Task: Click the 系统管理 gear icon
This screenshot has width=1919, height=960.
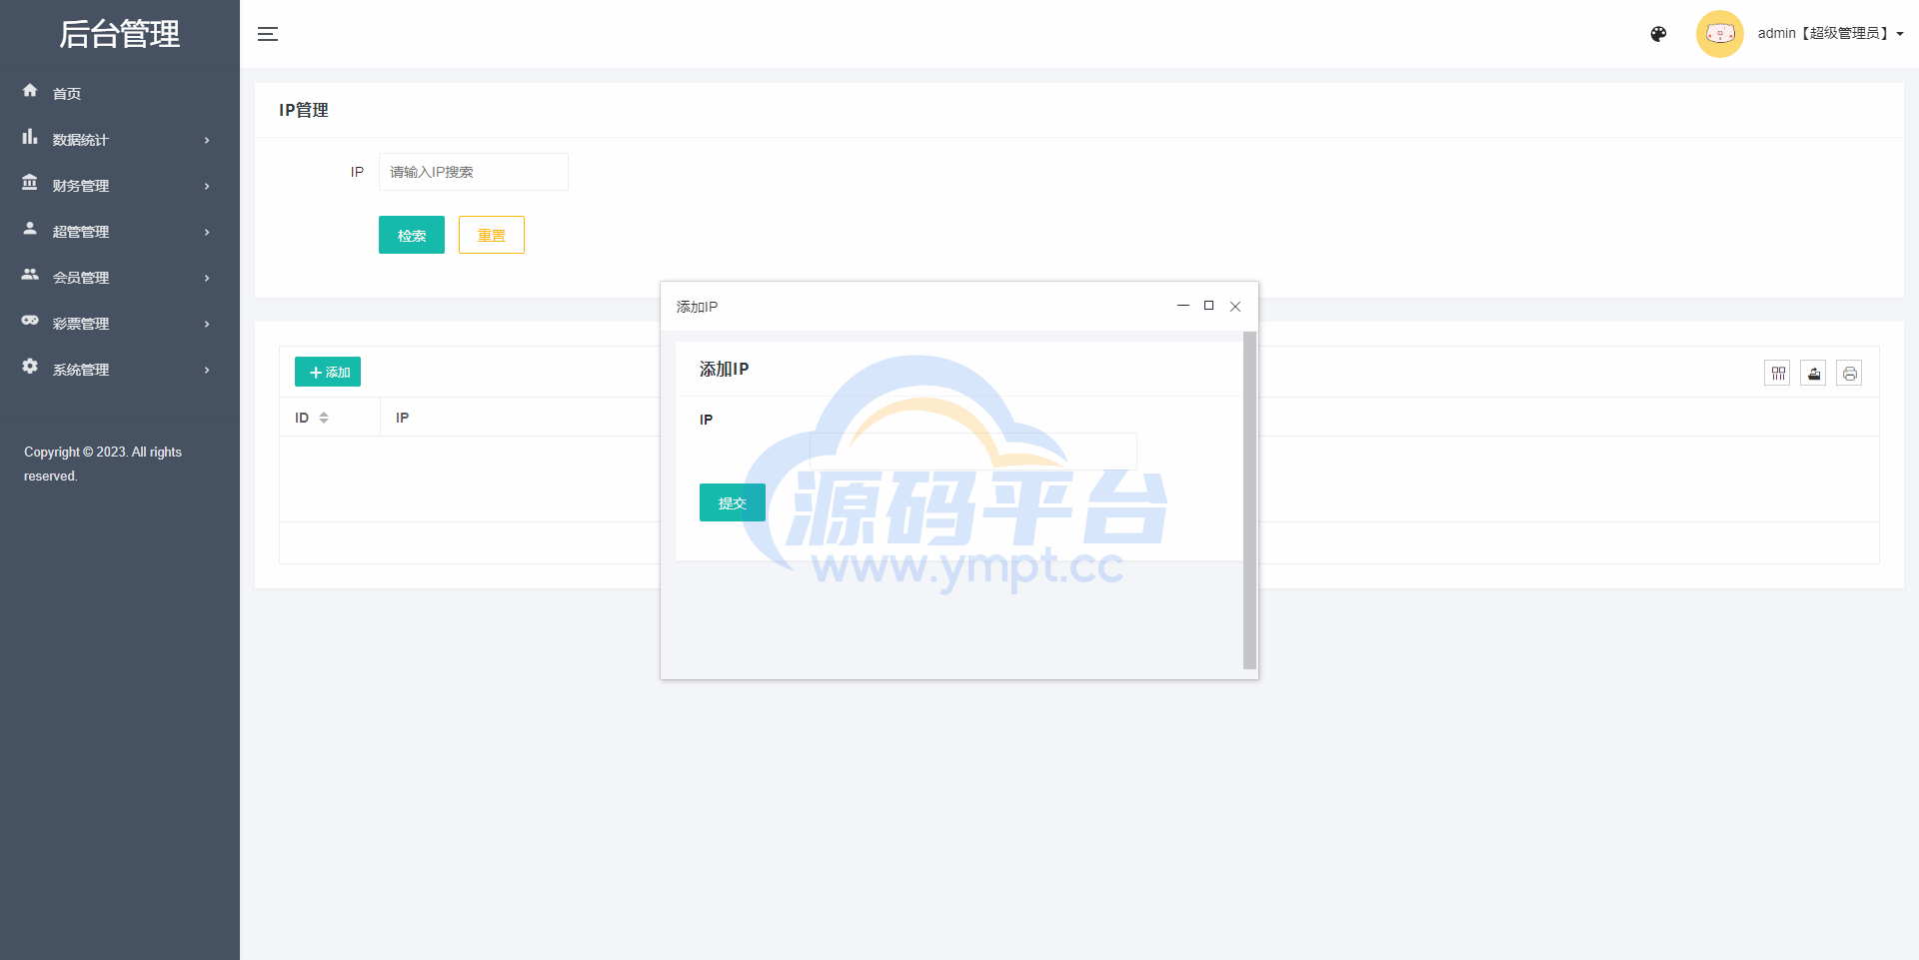Action: point(30,367)
